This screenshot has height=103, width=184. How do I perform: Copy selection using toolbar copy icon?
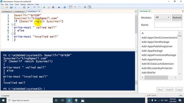coord(20,7)
